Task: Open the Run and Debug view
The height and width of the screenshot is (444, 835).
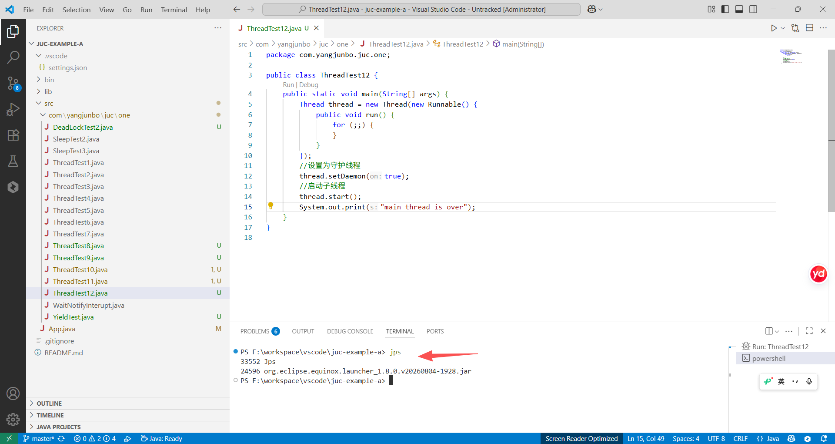Action: click(13, 109)
